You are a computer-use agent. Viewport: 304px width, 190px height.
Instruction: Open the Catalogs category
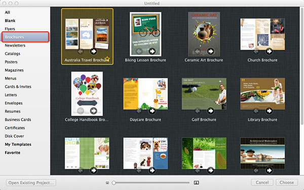point(12,54)
